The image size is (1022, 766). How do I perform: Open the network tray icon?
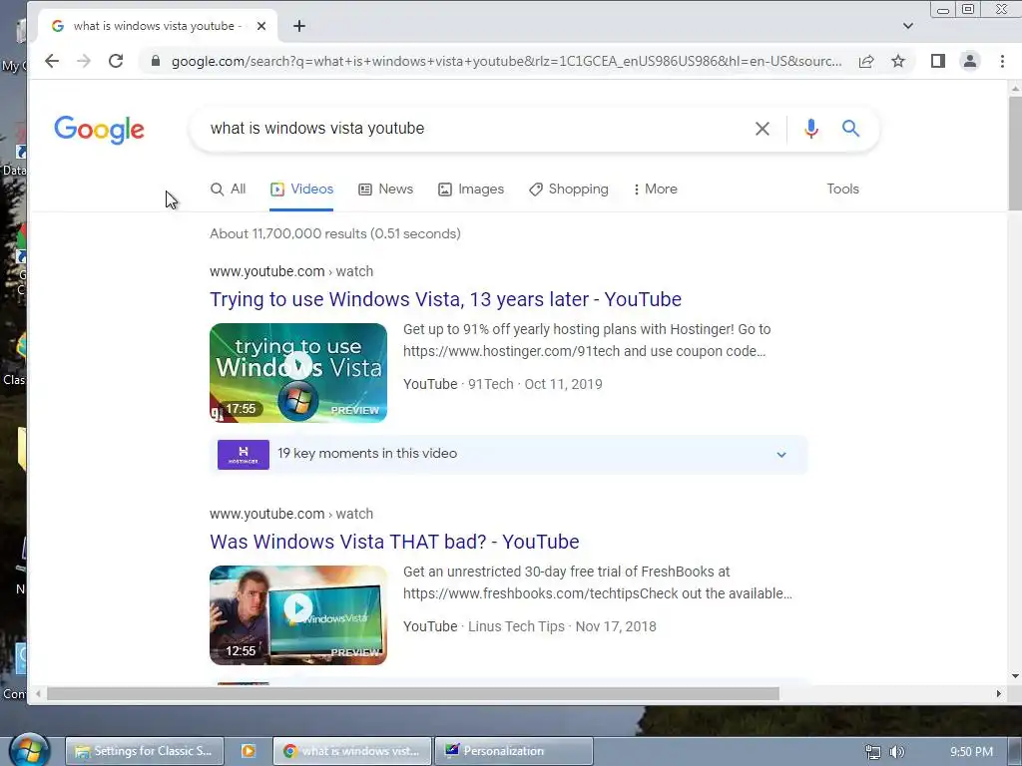point(872,752)
